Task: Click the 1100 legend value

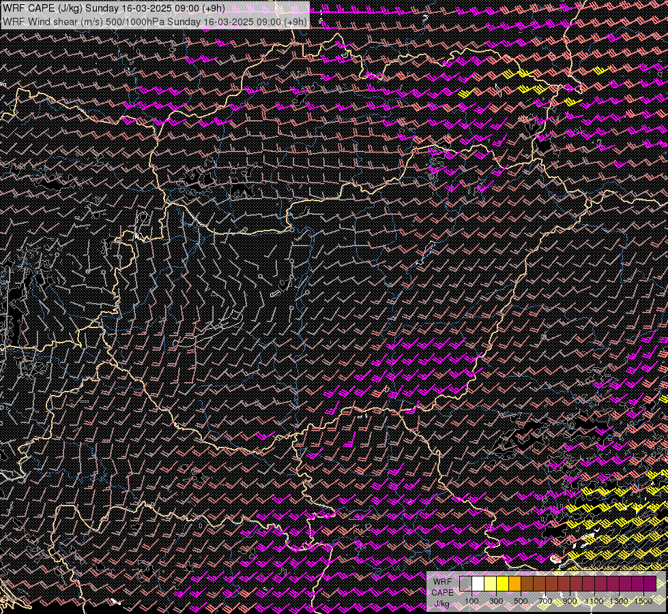Action: click(x=594, y=601)
